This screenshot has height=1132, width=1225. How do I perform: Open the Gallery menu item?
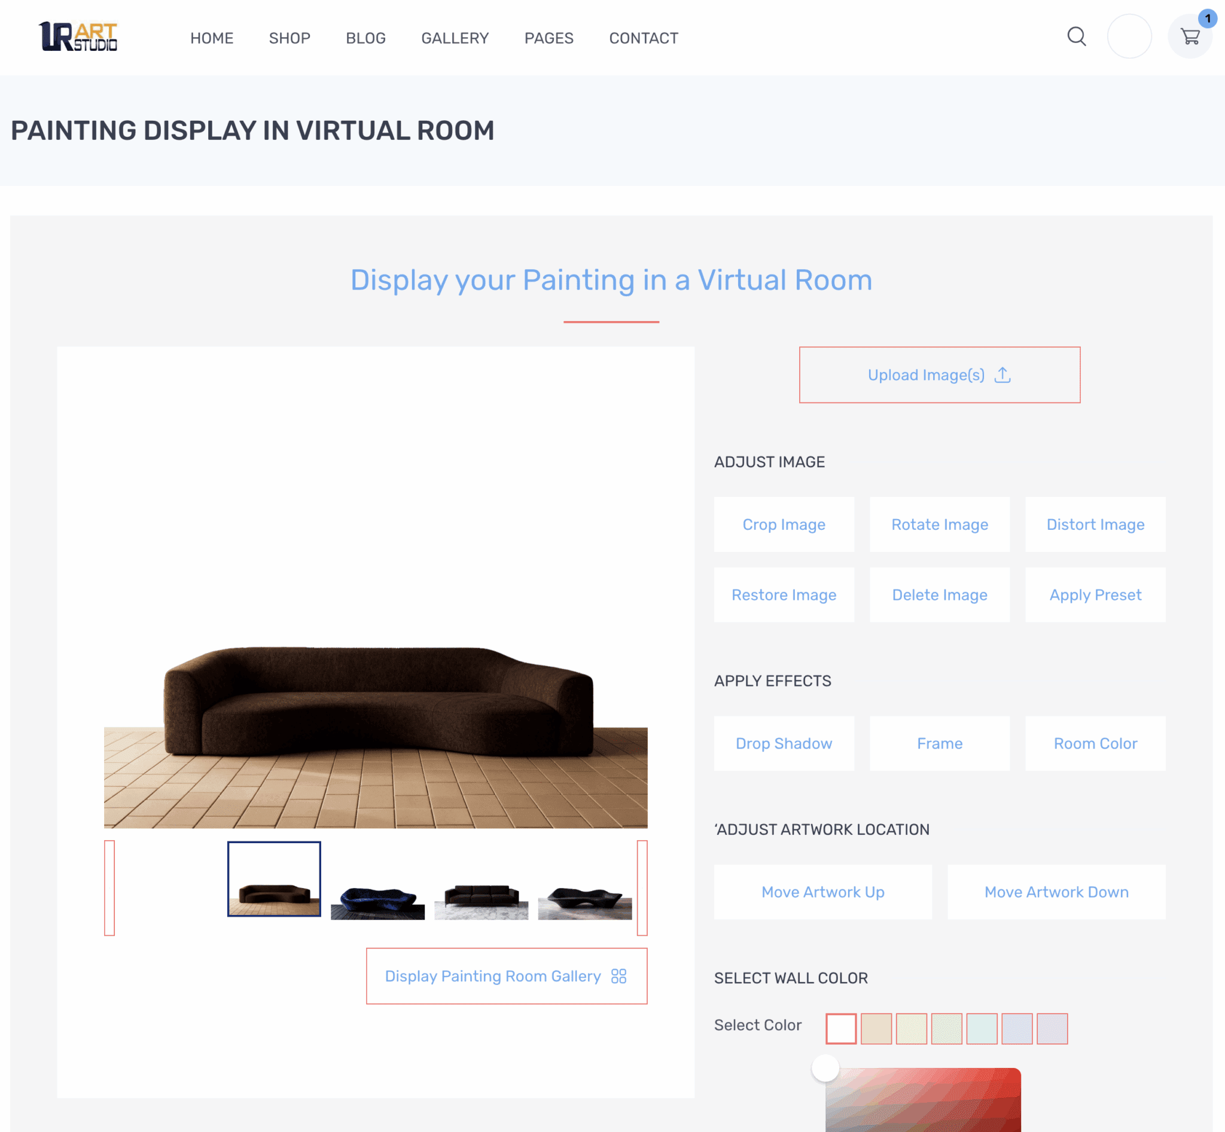(x=455, y=38)
